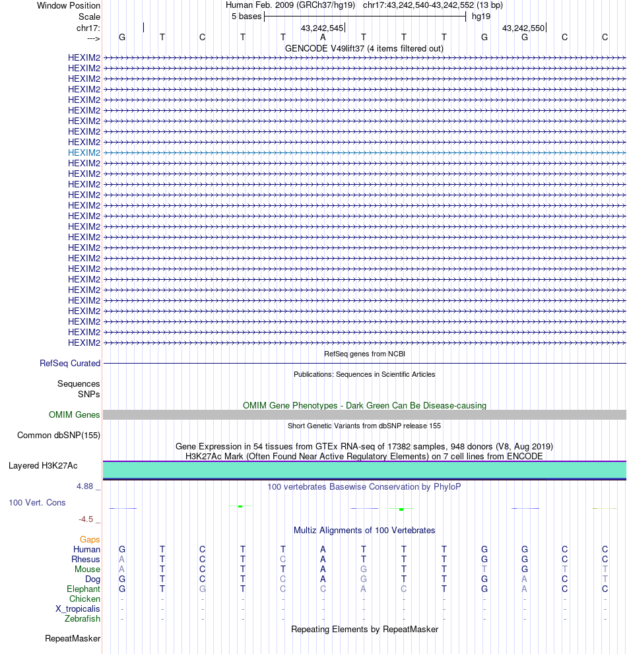This screenshot has height=654, width=627.
Task: Open Repeating Elements by RepeatMasker title
Action: (364, 630)
